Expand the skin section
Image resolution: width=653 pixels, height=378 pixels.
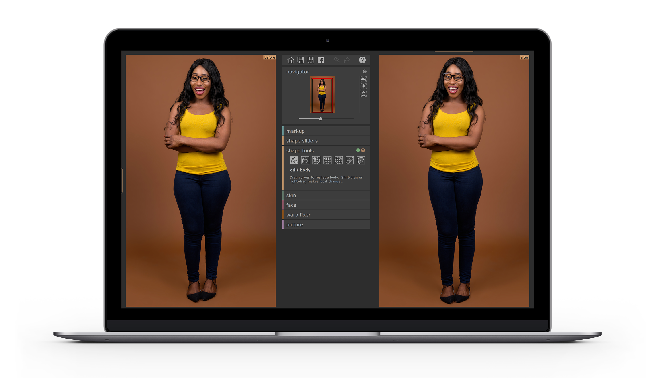(x=324, y=194)
